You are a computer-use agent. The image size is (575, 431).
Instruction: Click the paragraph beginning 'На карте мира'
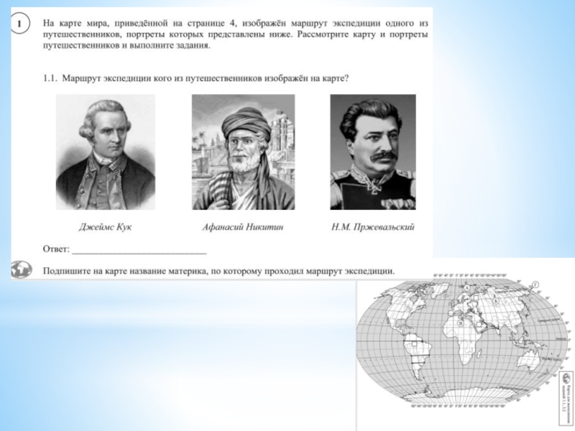coord(236,34)
